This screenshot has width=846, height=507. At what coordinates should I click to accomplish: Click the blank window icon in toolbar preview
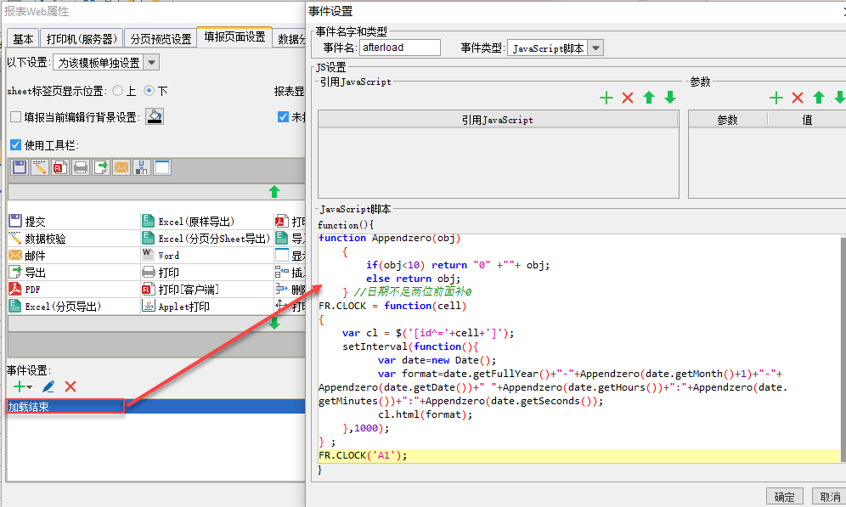[x=162, y=167]
